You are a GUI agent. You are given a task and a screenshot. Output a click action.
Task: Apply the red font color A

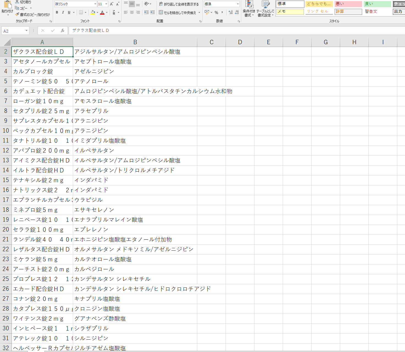(x=102, y=12)
